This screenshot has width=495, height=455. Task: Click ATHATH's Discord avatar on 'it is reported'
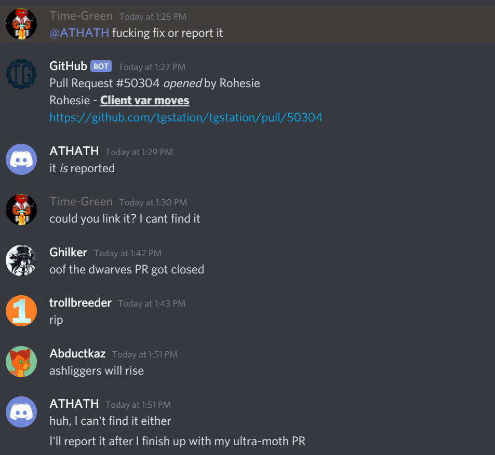(21, 159)
